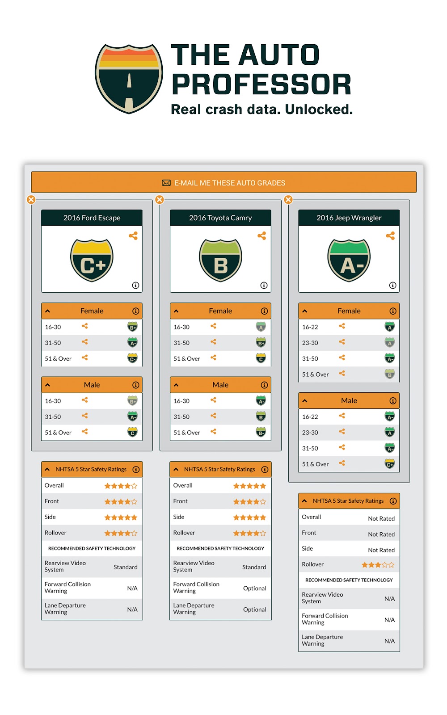Open info for Camry Female grades
Screen dimensions: 447x715
[x=264, y=311]
